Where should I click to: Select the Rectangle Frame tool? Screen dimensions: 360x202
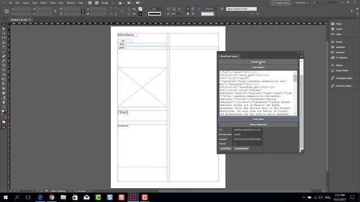point(4,66)
